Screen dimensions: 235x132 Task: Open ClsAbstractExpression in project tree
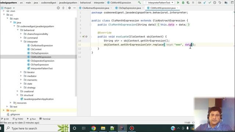point(41,45)
